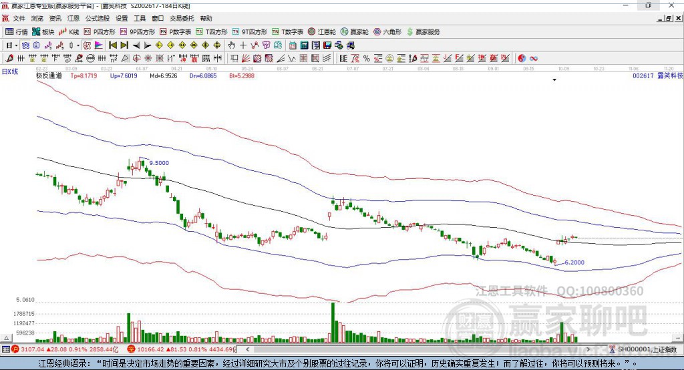Toggle the 极反 channel indicator icon
The width and height of the screenshot is (684, 370).
(87, 45)
